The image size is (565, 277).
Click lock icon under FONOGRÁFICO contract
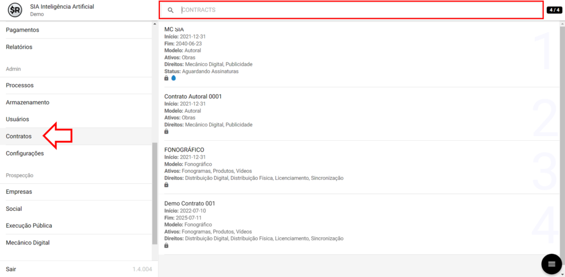pyautogui.click(x=167, y=185)
